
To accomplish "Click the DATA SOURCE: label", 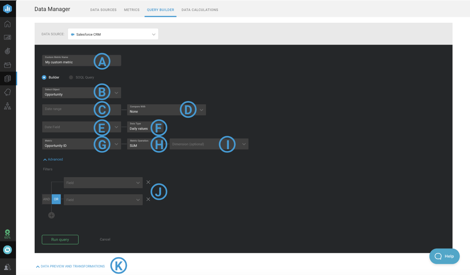I will click(53, 34).
